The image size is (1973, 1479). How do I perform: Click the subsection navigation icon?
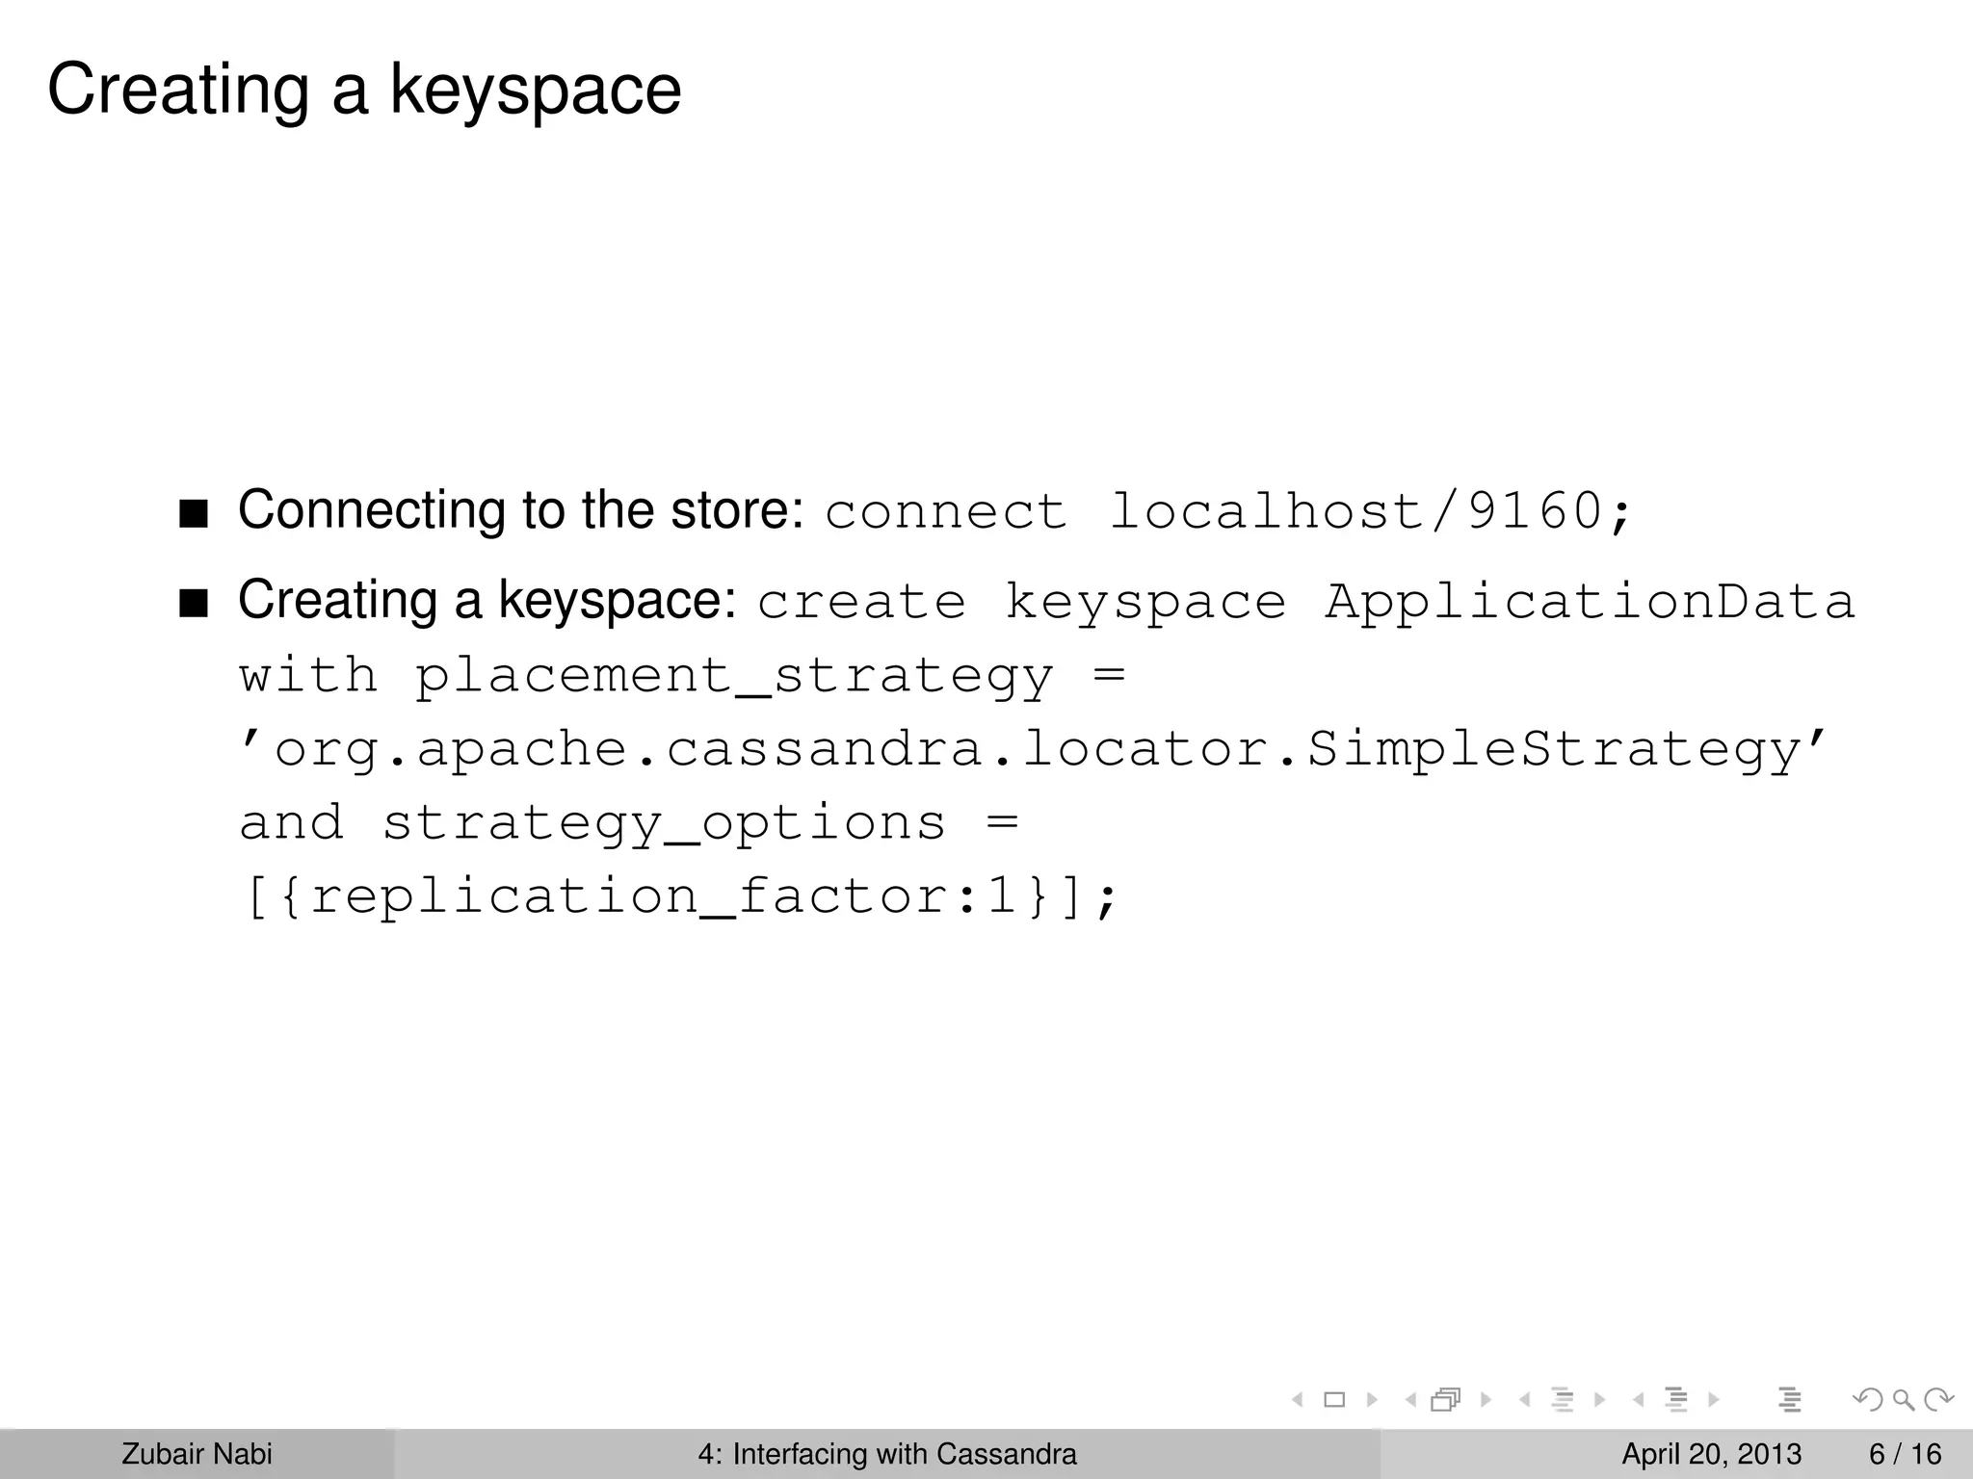pos(1562,1400)
